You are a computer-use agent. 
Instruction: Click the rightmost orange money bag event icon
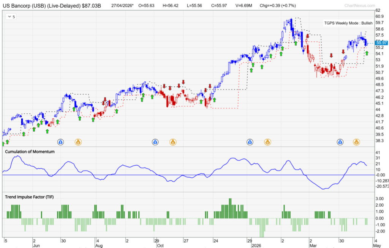[356, 142]
